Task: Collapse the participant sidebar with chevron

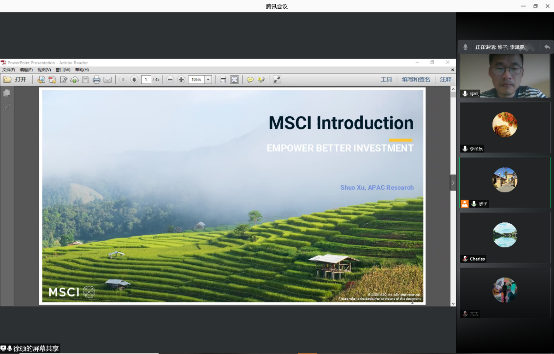Action: (x=453, y=183)
